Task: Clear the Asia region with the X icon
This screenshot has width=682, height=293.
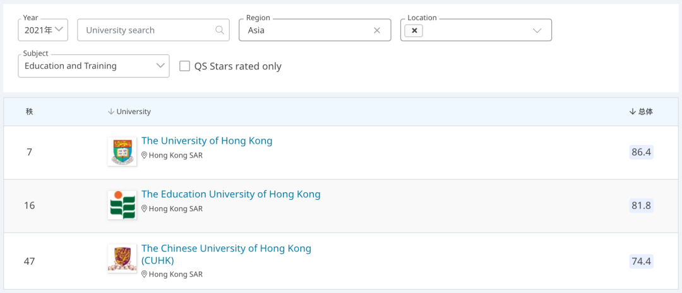Action: click(x=377, y=30)
